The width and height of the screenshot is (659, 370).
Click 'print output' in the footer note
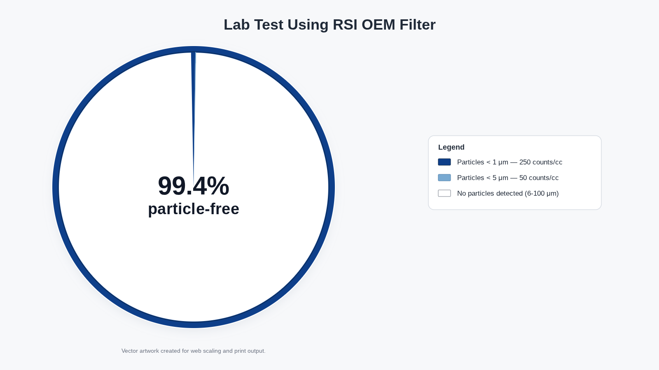250,351
